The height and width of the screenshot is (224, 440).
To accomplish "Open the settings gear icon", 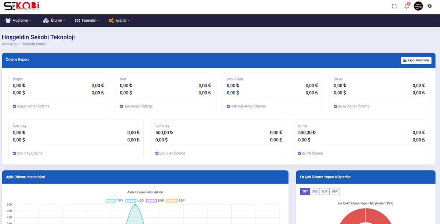I will (430, 6).
